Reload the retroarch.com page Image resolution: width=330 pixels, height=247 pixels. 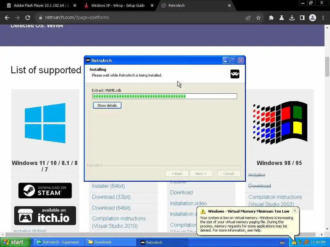[x=28, y=18]
